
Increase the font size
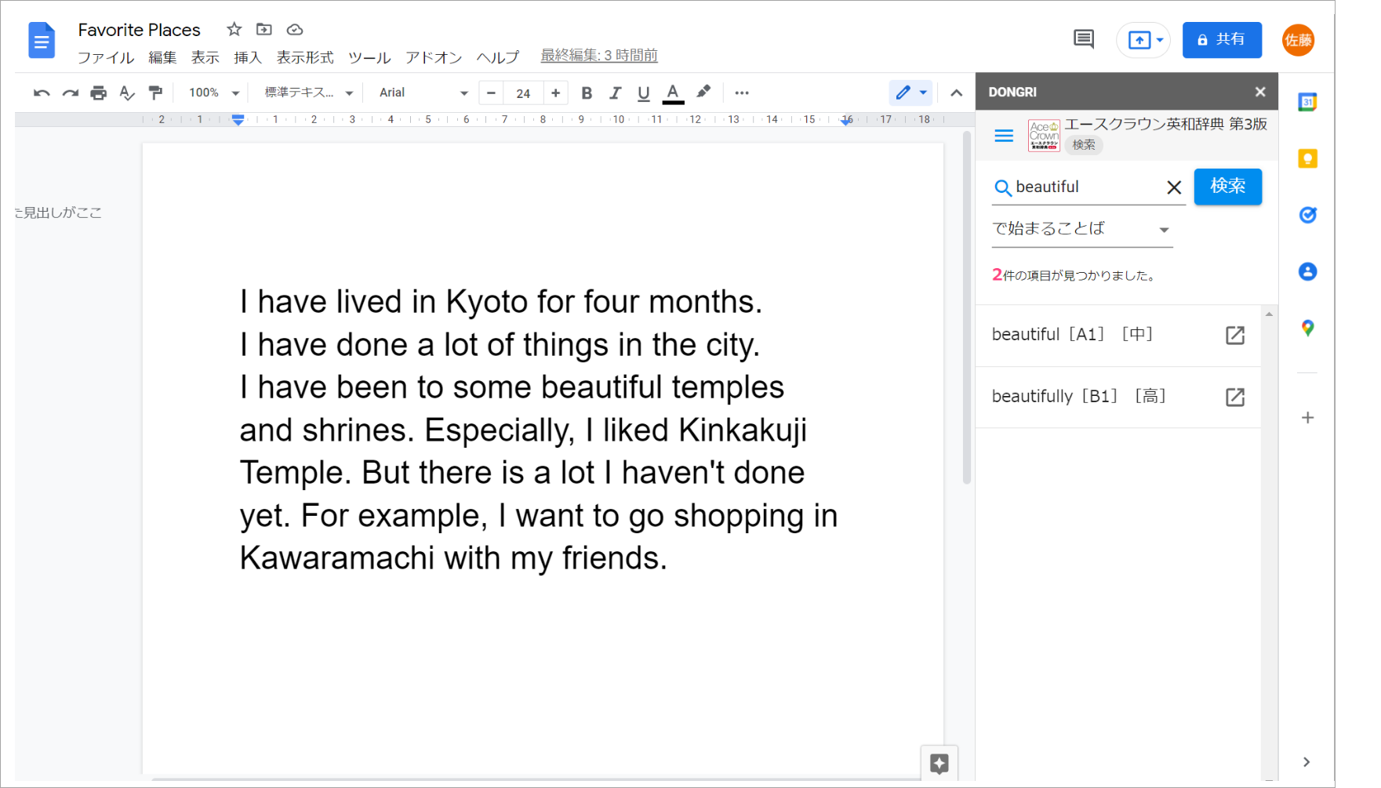coord(556,93)
